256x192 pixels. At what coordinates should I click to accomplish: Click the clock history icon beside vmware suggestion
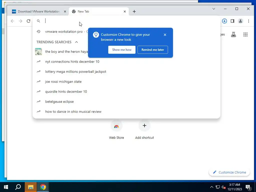38,31
